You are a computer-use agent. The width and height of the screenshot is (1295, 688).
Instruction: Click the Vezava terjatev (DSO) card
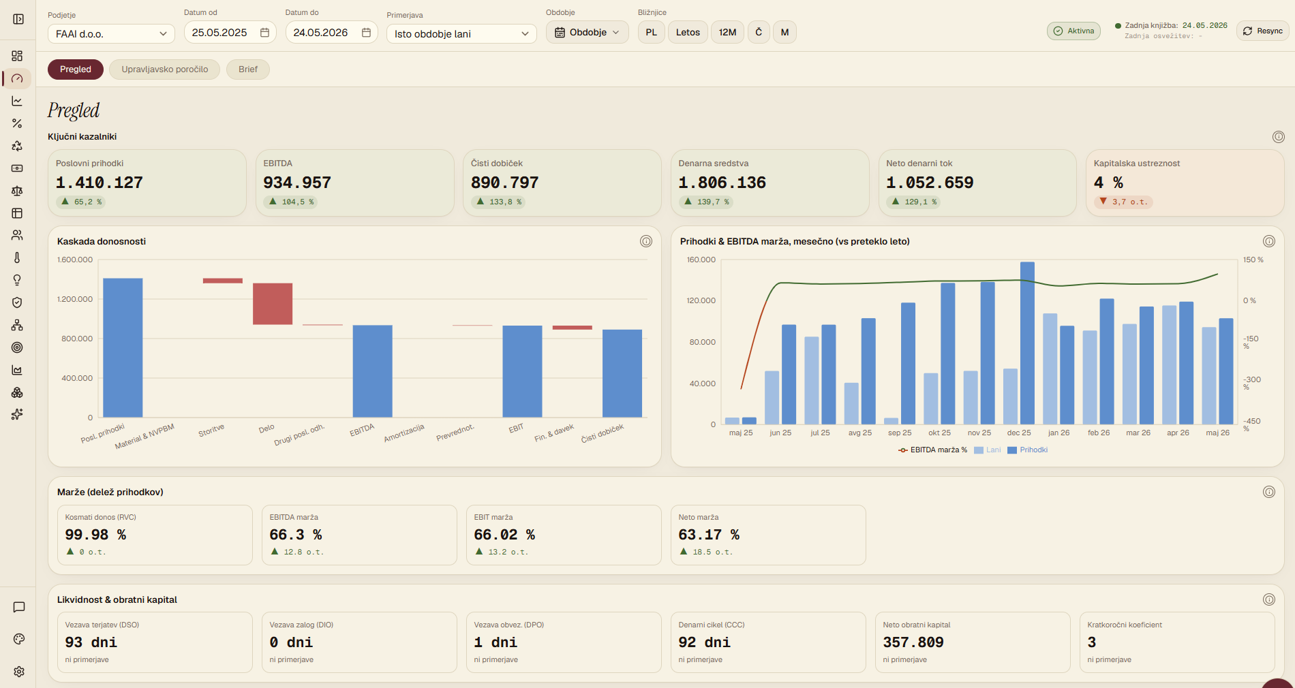pyautogui.click(x=155, y=642)
